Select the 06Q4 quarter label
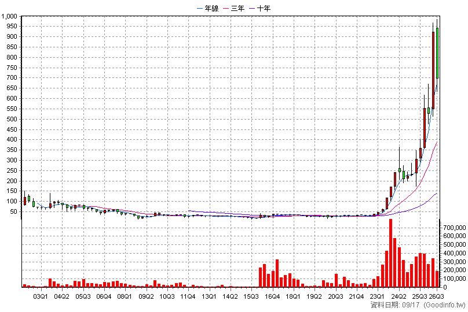The image size is (468, 312). (104, 296)
